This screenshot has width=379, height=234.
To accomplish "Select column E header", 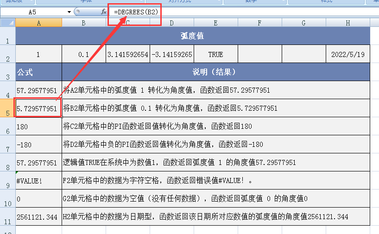I will pyautogui.click(x=215, y=23).
